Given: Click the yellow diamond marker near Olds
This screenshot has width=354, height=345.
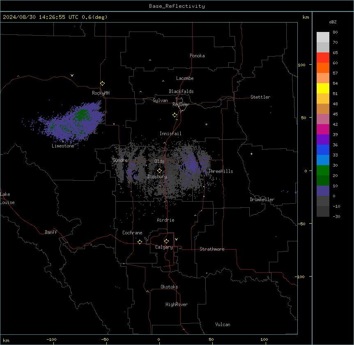Looking at the screenshot, I should tap(159, 171).
